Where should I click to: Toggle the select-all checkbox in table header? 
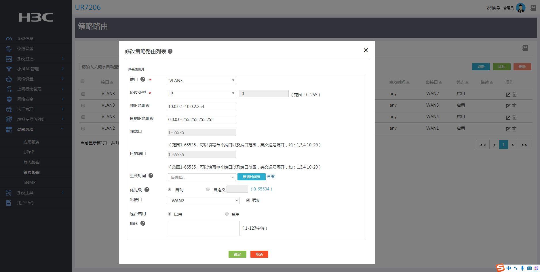click(82, 81)
